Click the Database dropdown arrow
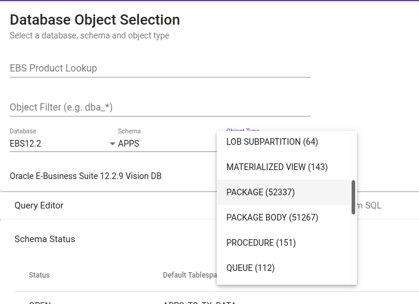This screenshot has width=419, height=304. [112, 144]
